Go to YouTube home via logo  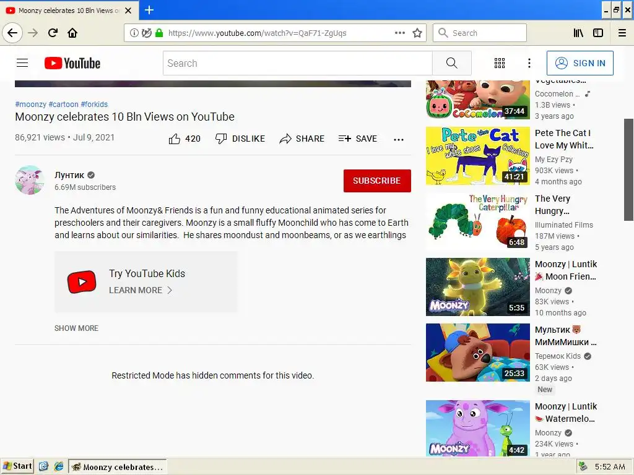click(72, 63)
